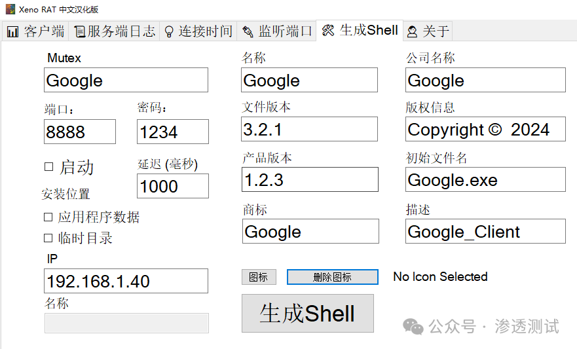Click the 图标 icon selection button
Screen dimensions: 577x349
(x=259, y=277)
